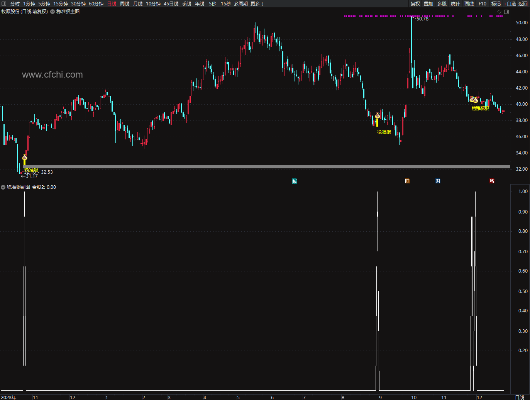Viewport: 530px width, 400px height.
Task: Select the 30分钟 period
Action: tap(78, 3)
